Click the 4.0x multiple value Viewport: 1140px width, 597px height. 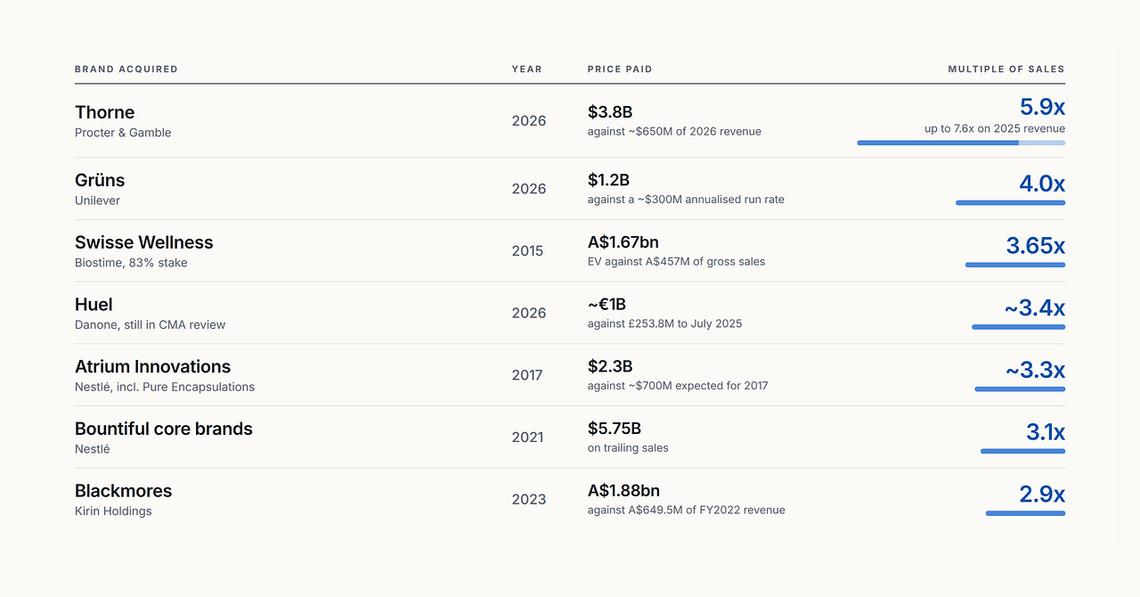click(1042, 184)
